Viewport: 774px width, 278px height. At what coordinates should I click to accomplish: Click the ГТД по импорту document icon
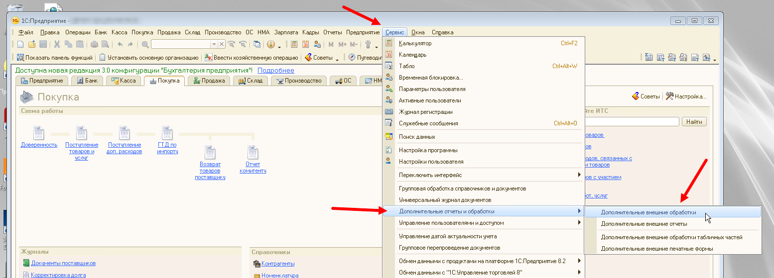coord(167,133)
